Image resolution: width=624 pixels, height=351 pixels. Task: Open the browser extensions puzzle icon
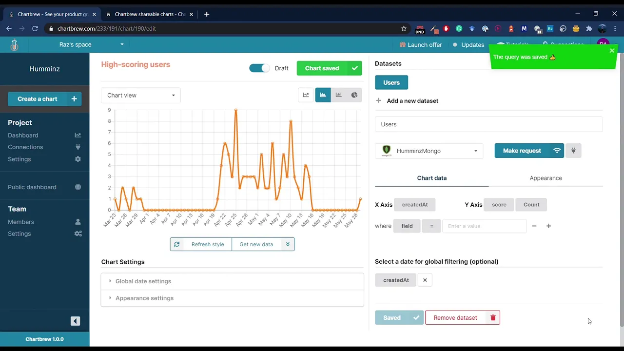coord(589,29)
